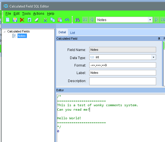Click the eraser clear icon
Viewport: 165px width, 142px height.
click(37, 20)
